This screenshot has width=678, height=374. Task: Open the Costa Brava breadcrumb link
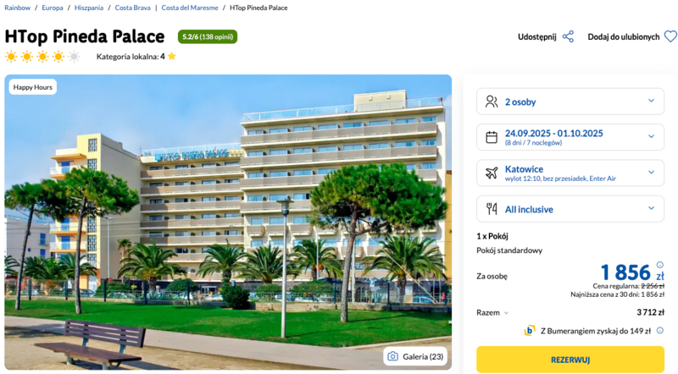pyautogui.click(x=133, y=8)
